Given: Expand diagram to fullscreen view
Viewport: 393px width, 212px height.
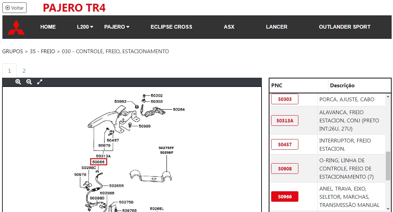Looking at the screenshot, I should pyautogui.click(x=40, y=82).
